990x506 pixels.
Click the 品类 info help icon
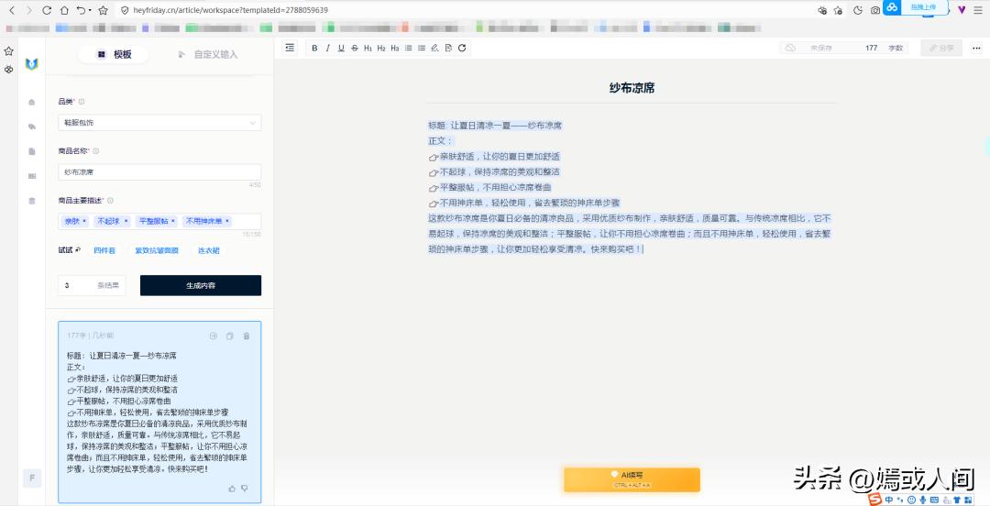82,102
